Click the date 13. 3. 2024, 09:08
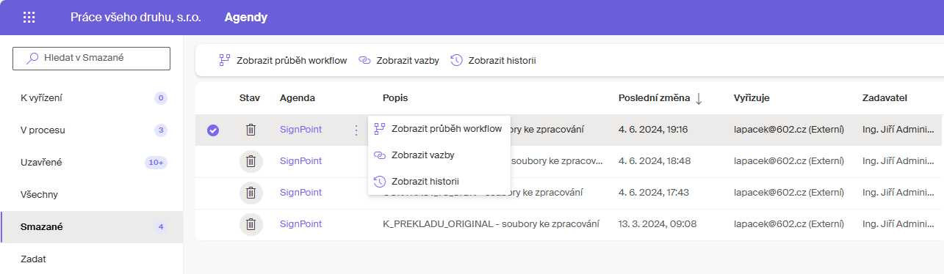This screenshot has height=274, width=944. click(657, 224)
